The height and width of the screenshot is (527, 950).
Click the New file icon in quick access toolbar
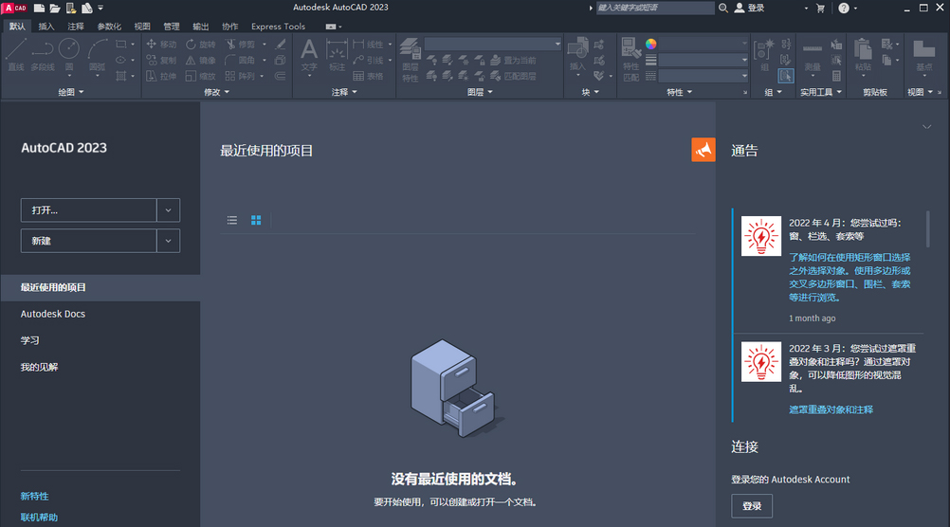39,8
